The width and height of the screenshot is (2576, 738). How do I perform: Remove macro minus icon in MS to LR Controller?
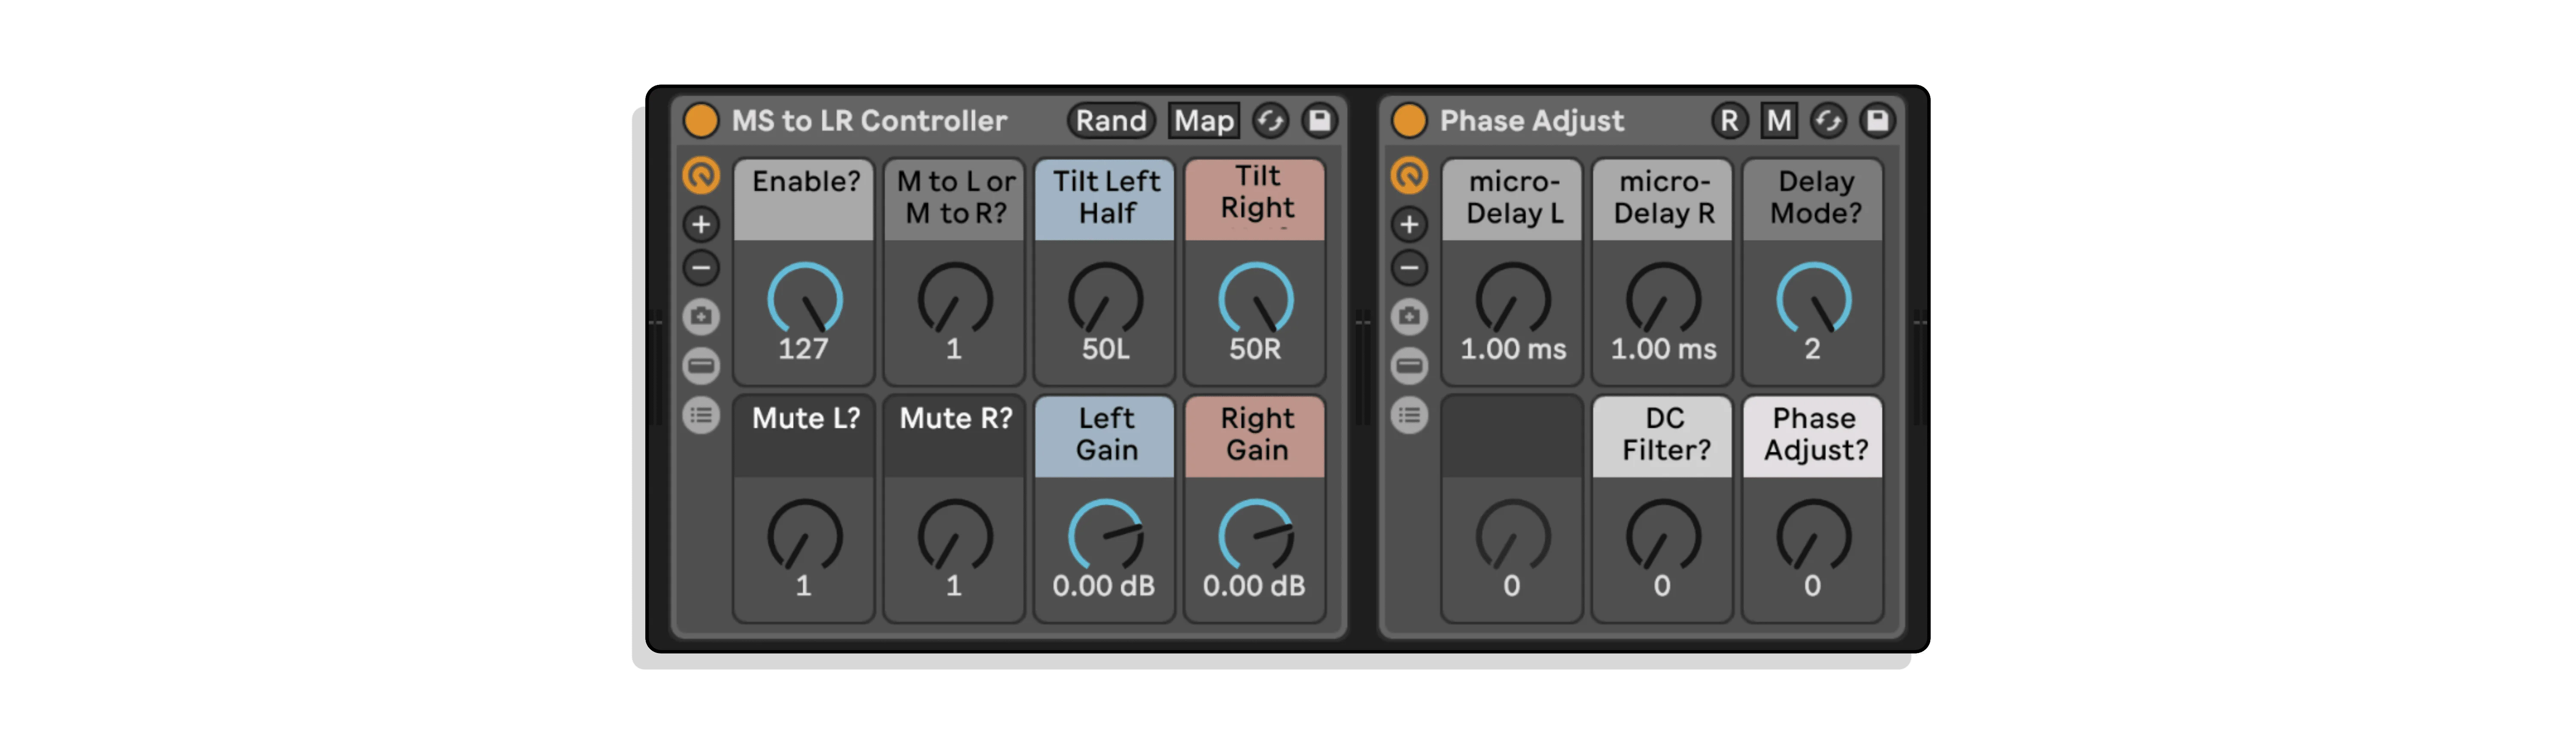701,268
